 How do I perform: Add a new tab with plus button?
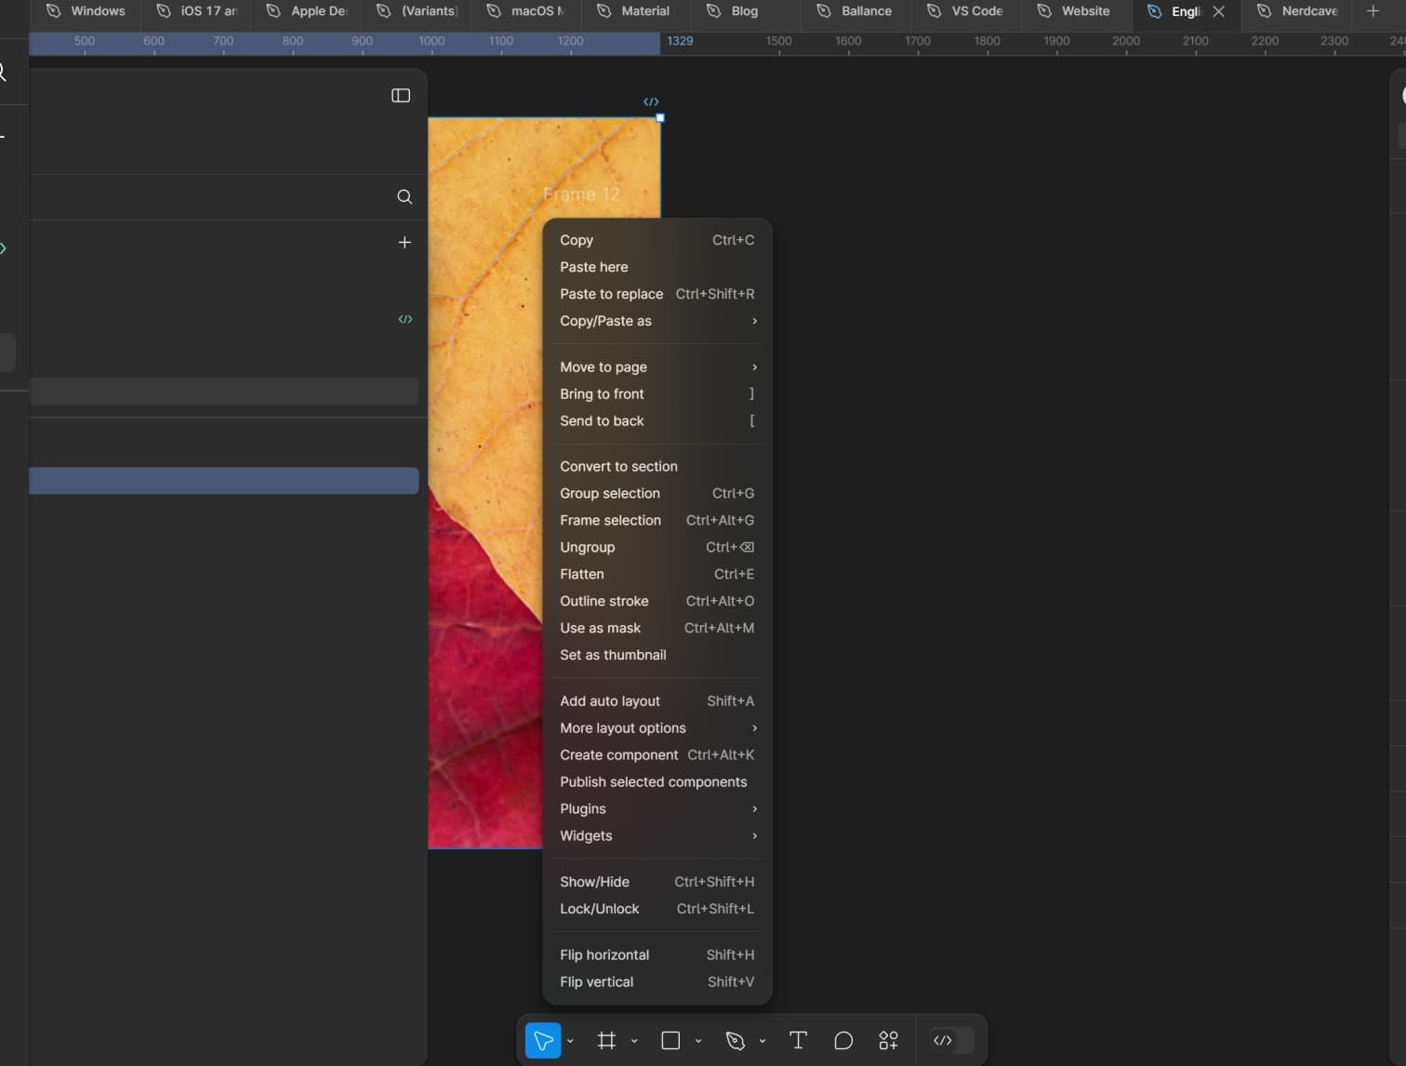tap(1373, 11)
